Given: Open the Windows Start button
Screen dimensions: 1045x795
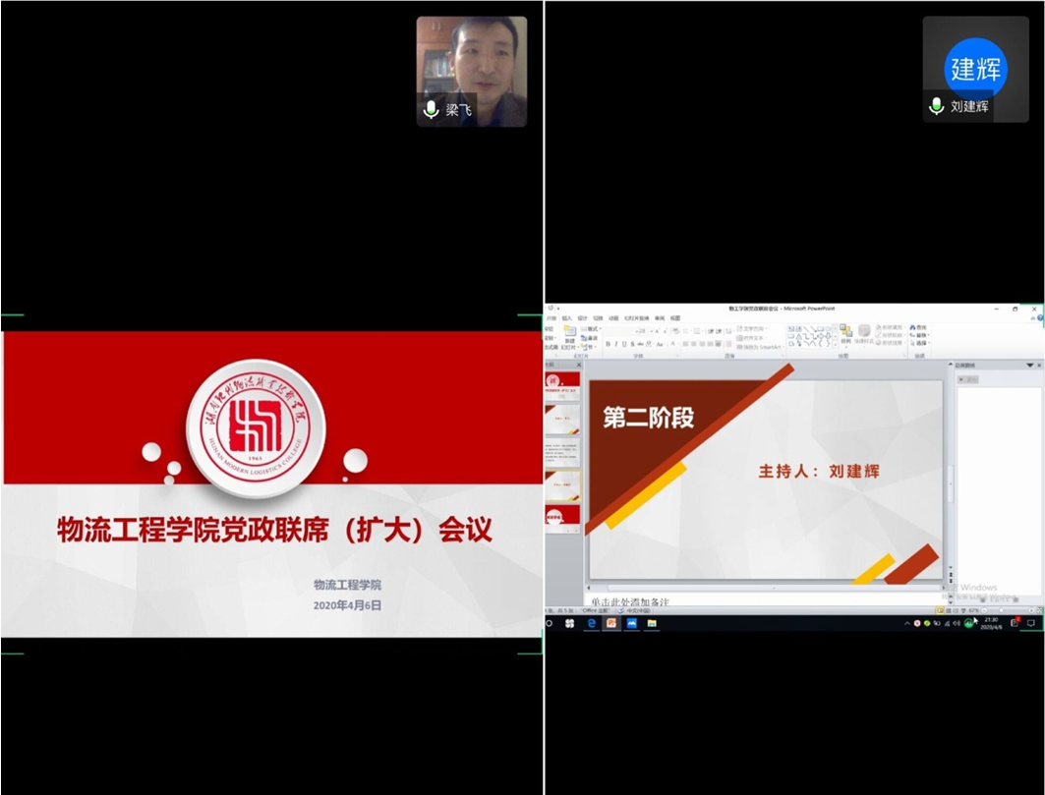Looking at the screenshot, I should [550, 623].
